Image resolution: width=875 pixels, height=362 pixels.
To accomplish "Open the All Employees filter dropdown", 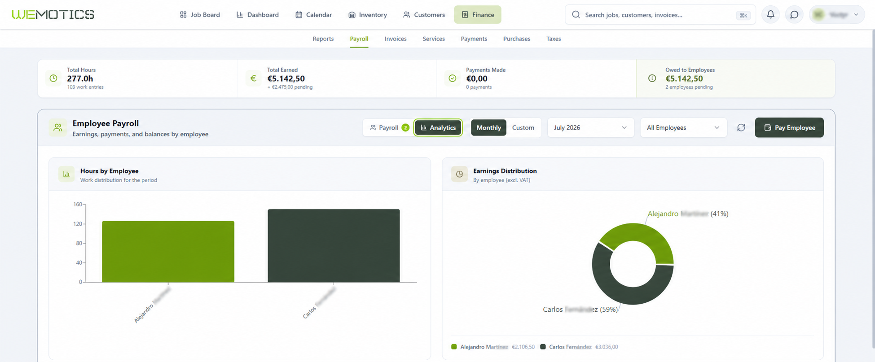I will click(x=683, y=127).
